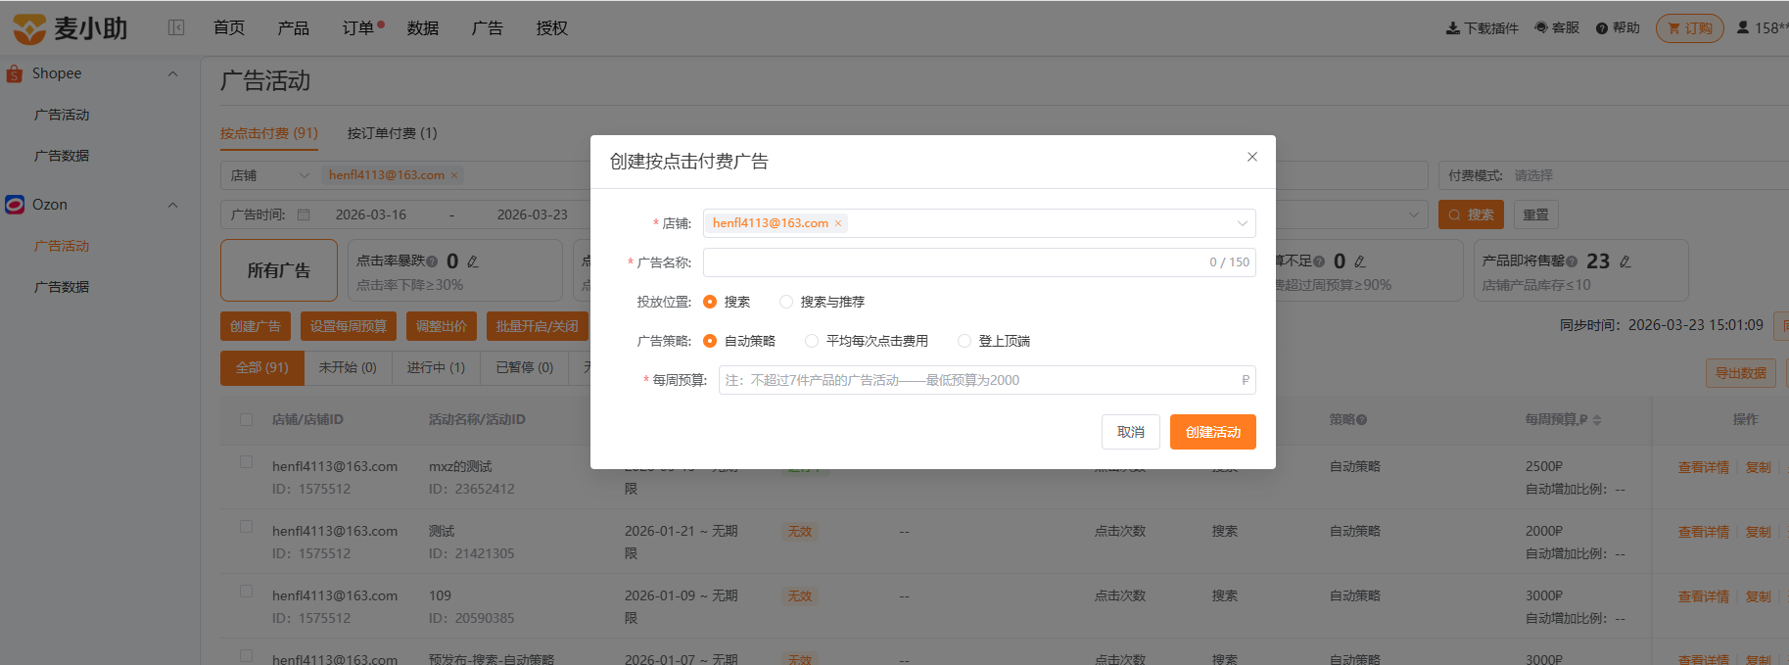Image resolution: width=1789 pixels, height=665 pixels.
Task: Click 设置每周预算 button
Action: click(349, 326)
